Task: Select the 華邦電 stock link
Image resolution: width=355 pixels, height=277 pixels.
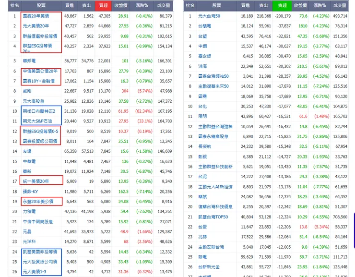Action: [x=29, y=61]
